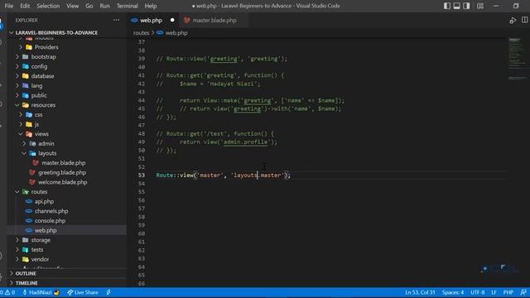
Task: Open the View menu
Action: click(72, 6)
